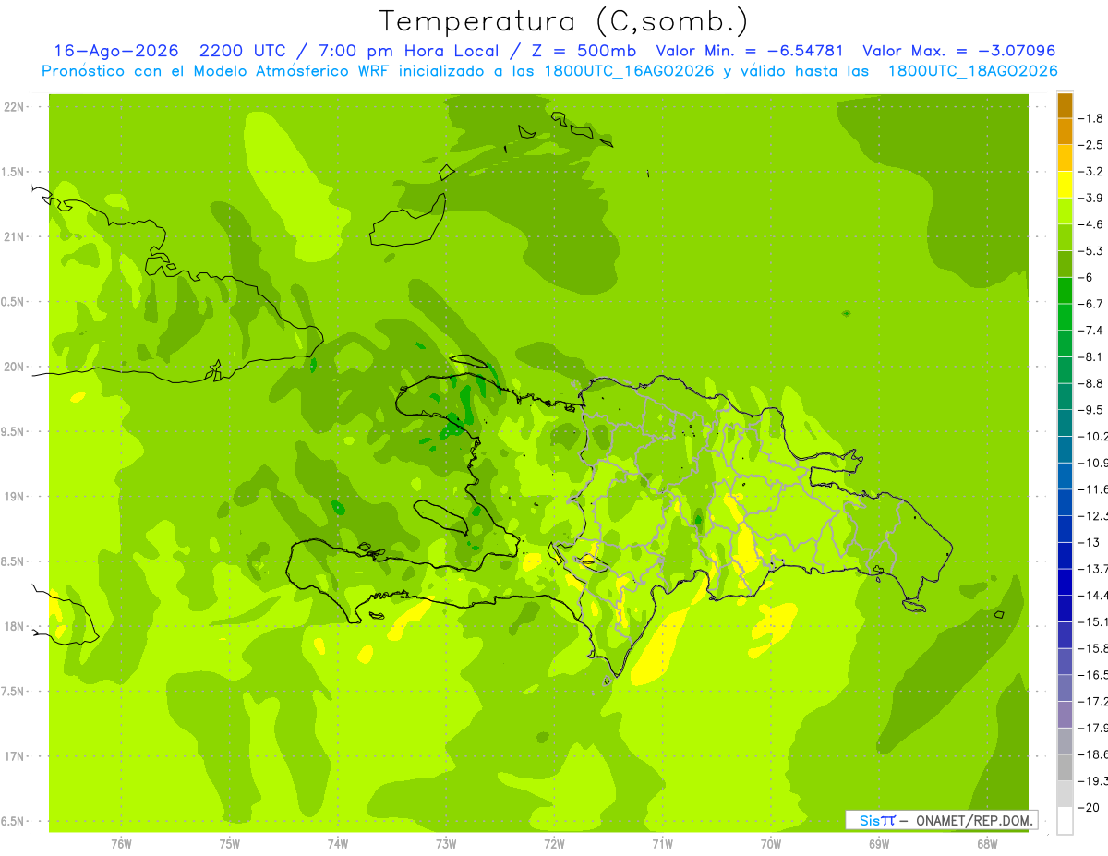This screenshot has width=1108, height=856.
Task: Click the "7.5N" latitude label
Action: (x=14, y=692)
